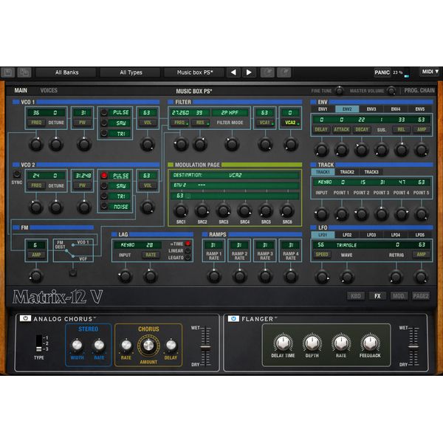Open the All Banks dropdown
This screenshot has width=443, height=443.
66,72
